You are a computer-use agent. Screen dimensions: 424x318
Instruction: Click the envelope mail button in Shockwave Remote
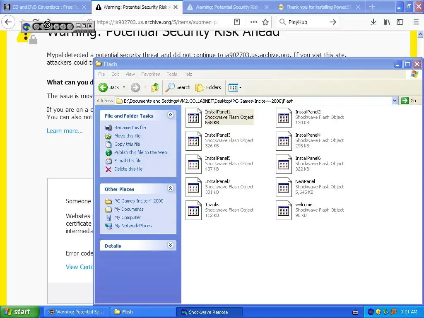click(x=70, y=26)
